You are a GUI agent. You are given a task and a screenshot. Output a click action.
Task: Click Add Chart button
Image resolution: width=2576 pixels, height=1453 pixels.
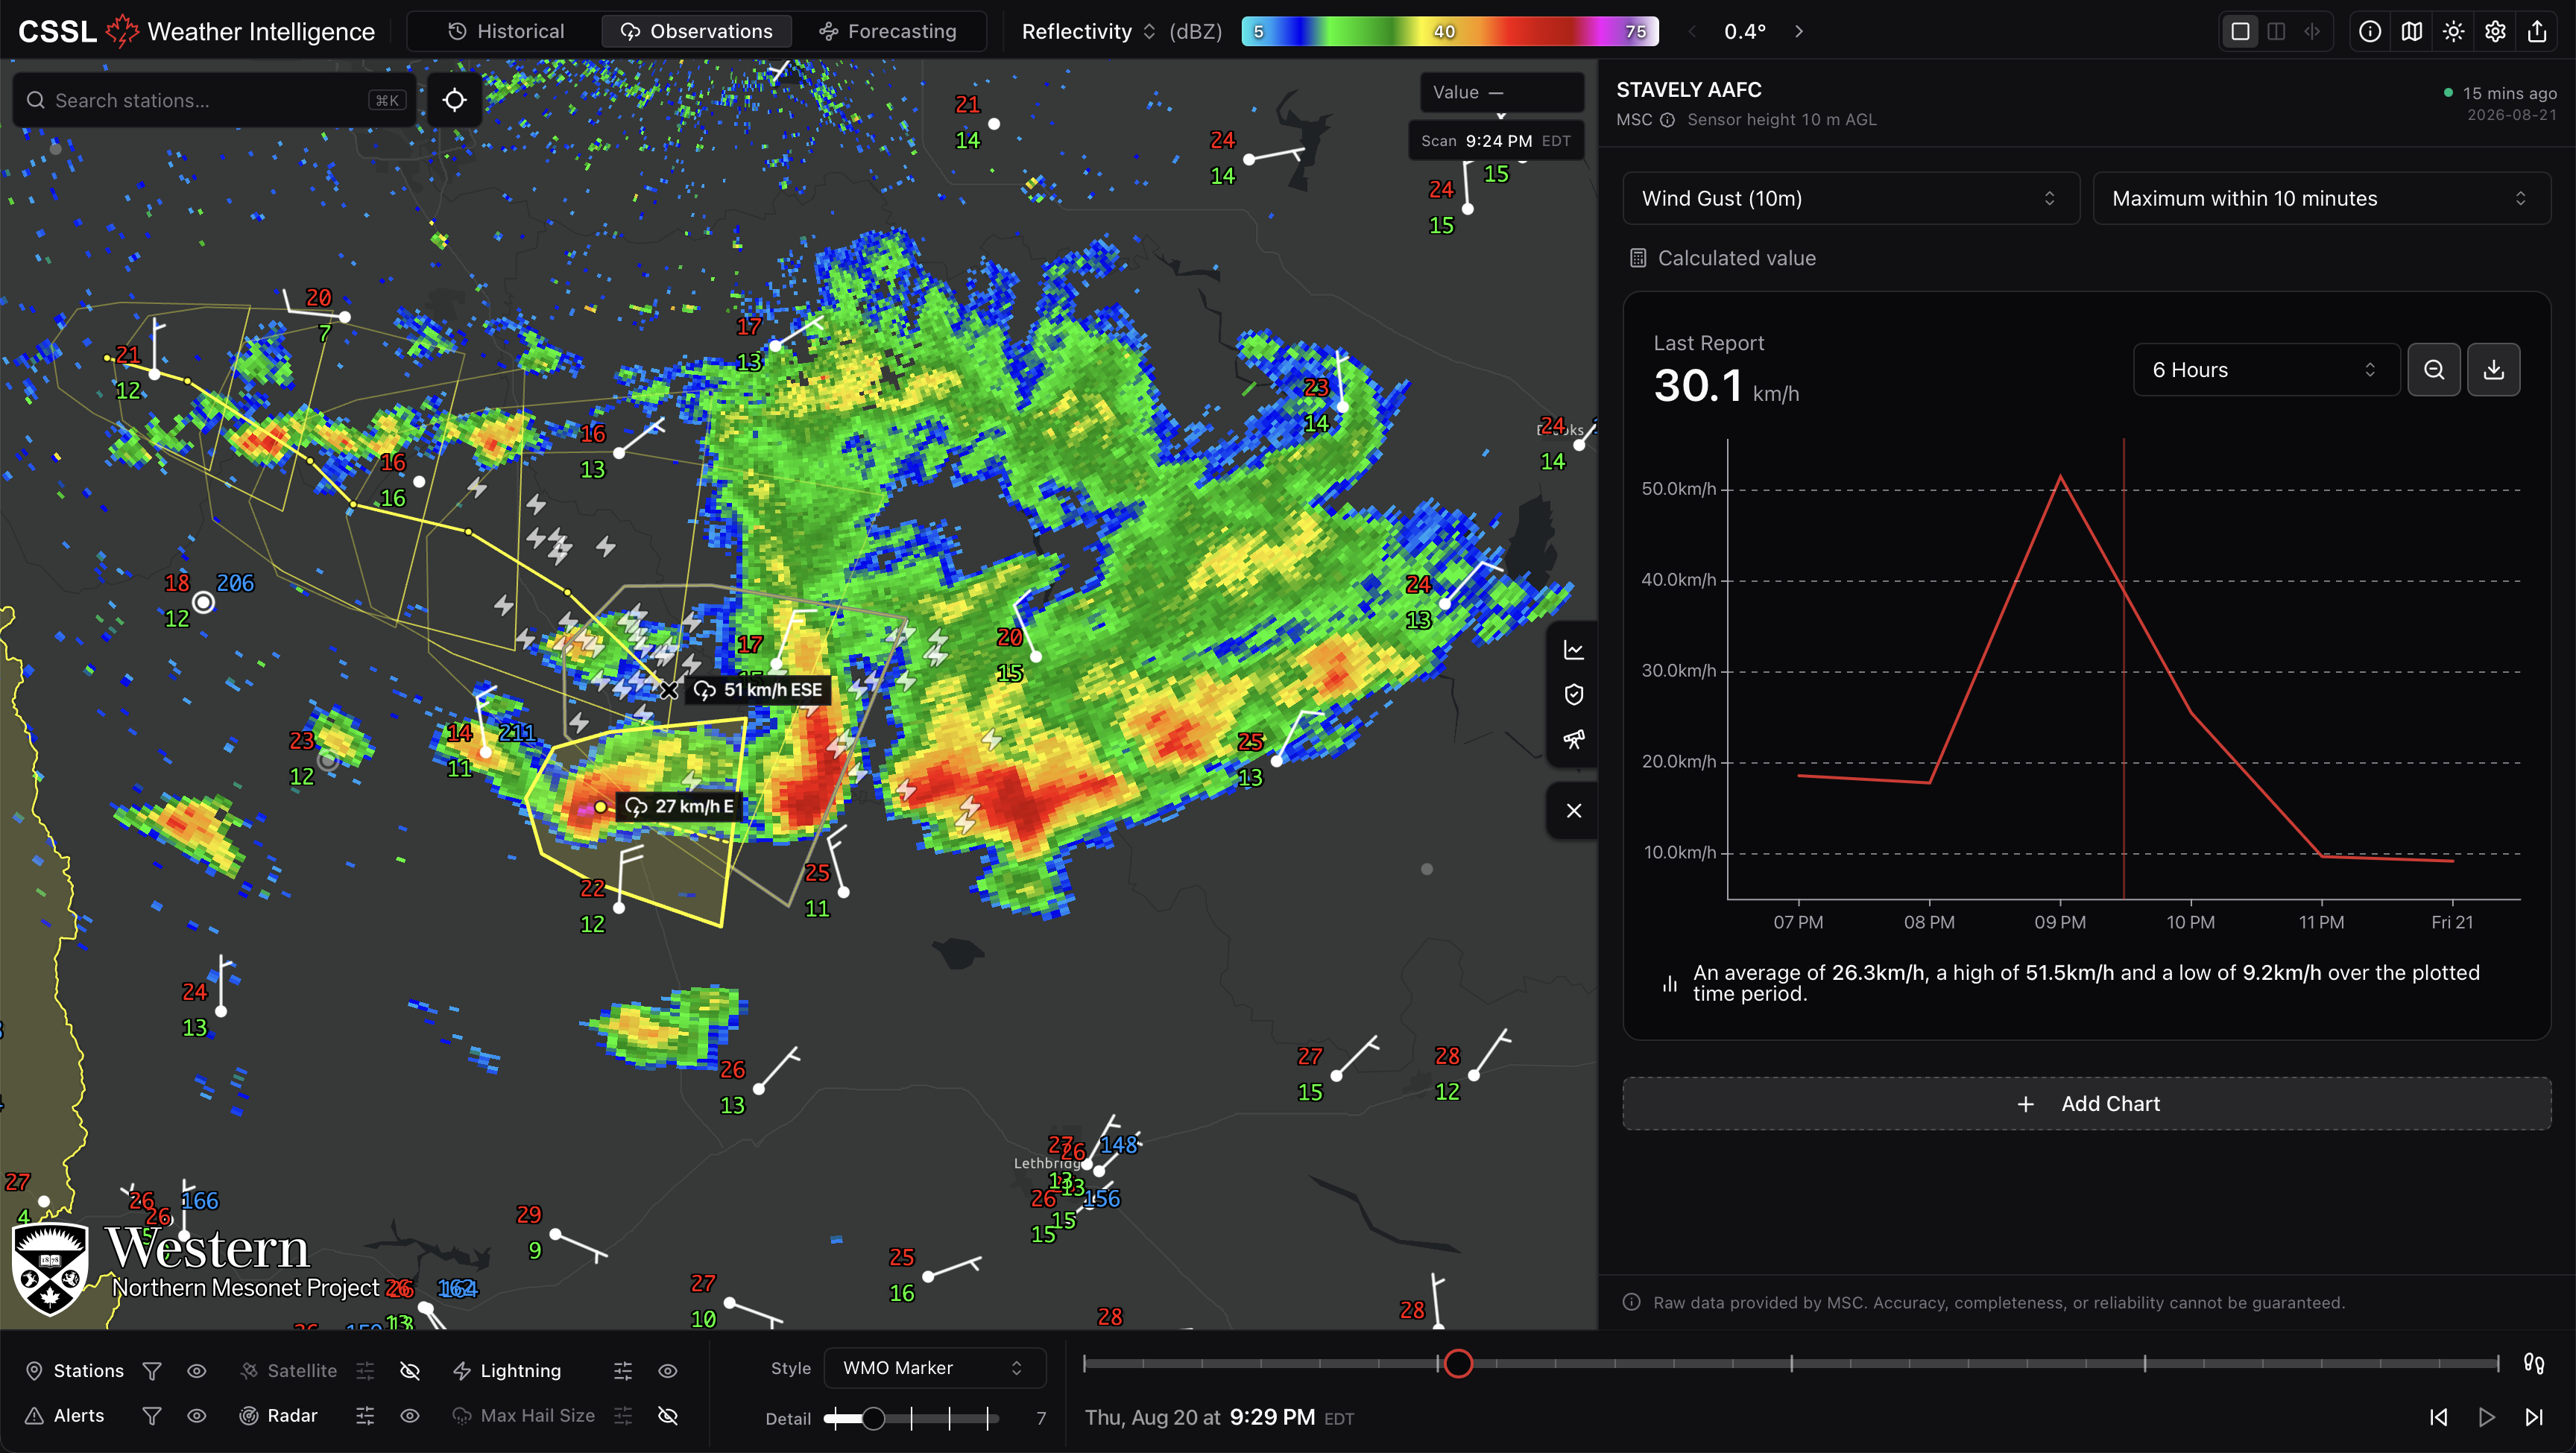(2087, 1104)
